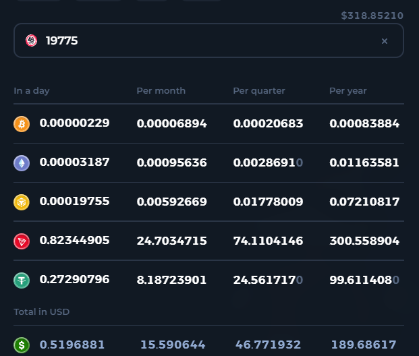Screen dimensions: 419x356
Task: Select USD monthly total 15.590644
Action: pos(173,345)
